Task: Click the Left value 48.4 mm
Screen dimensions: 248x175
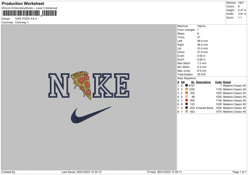Action: [203, 41]
